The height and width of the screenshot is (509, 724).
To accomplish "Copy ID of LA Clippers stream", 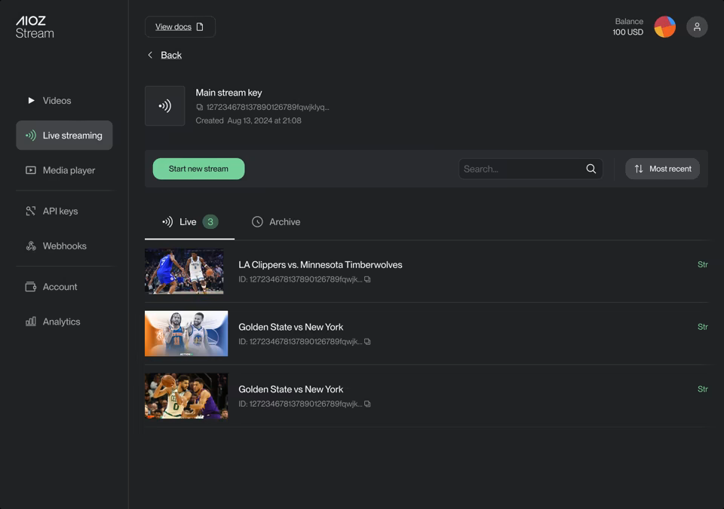I will (x=367, y=279).
